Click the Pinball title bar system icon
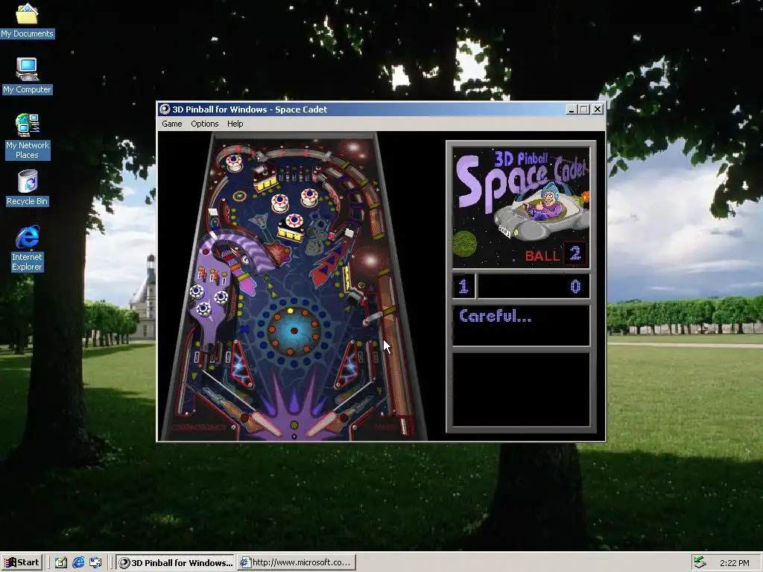 165,109
